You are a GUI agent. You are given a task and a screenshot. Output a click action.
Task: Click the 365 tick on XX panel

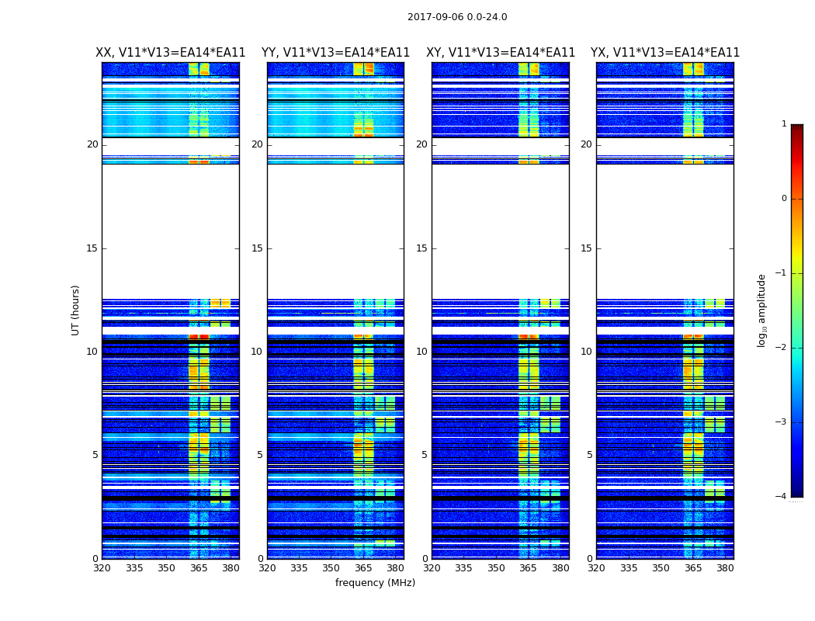click(199, 568)
